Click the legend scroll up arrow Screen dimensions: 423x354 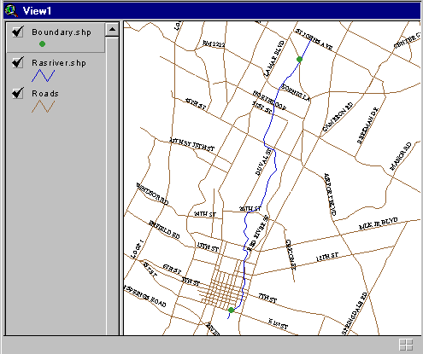tap(112, 29)
